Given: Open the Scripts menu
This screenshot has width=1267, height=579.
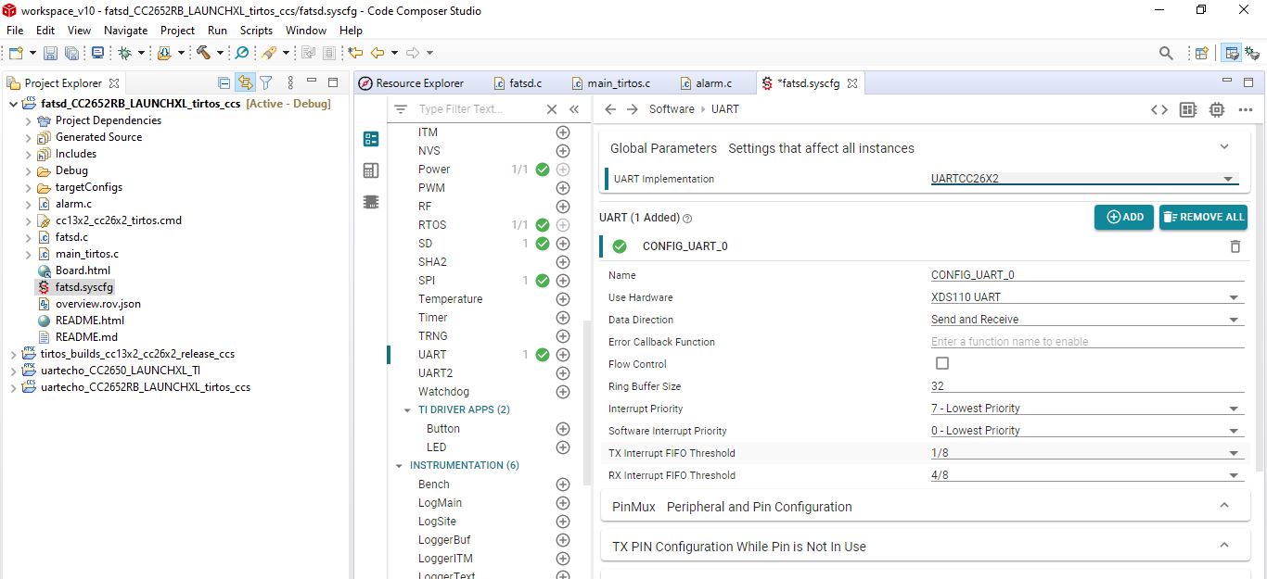Looking at the screenshot, I should coord(257,31).
